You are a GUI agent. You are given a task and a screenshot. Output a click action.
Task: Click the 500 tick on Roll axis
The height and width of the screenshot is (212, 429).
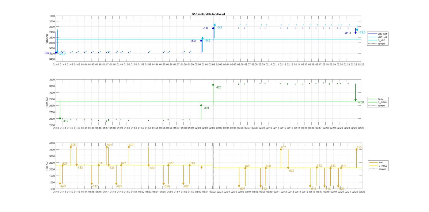[x=53, y=189]
